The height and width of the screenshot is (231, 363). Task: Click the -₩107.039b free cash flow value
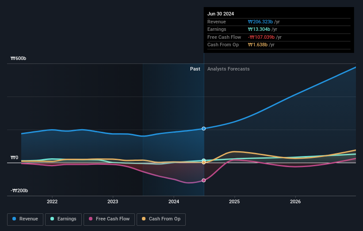(x=261, y=37)
